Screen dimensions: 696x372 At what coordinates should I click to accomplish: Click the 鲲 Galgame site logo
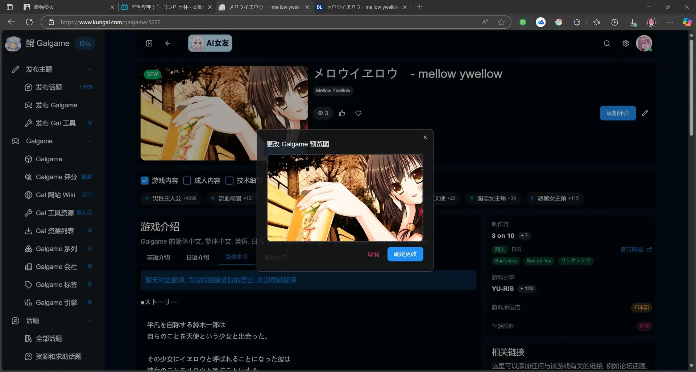click(37, 44)
